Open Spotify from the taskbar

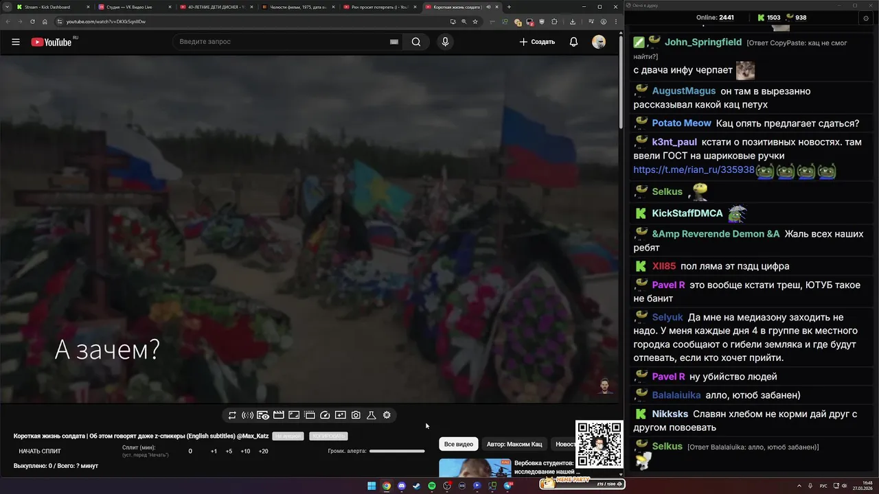click(432, 486)
